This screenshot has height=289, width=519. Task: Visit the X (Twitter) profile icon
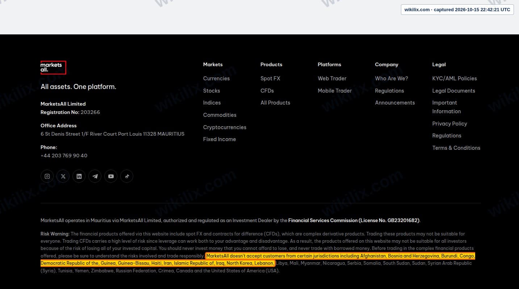coord(63,176)
